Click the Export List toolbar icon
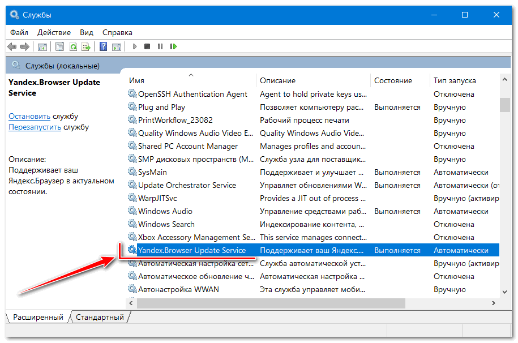 click(86, 46)
